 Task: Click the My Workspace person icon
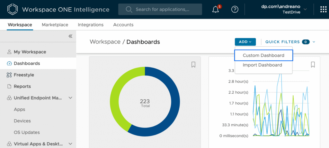9,52
